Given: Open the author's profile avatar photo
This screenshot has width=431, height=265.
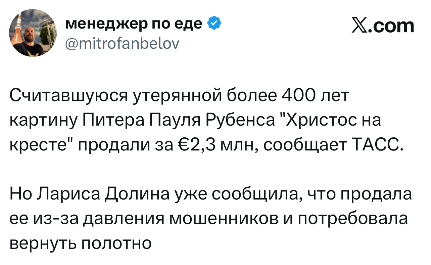Looking at the screenshot, I should pyautogui.click(x=33, y=33).
